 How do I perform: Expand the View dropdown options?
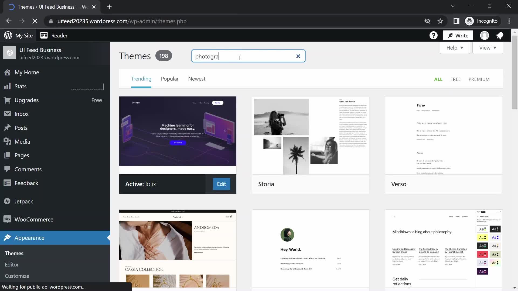point(488,47)
